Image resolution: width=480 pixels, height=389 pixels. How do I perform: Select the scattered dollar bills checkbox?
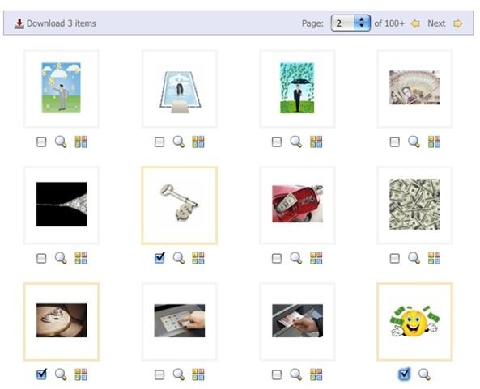(x=394, y=259)
